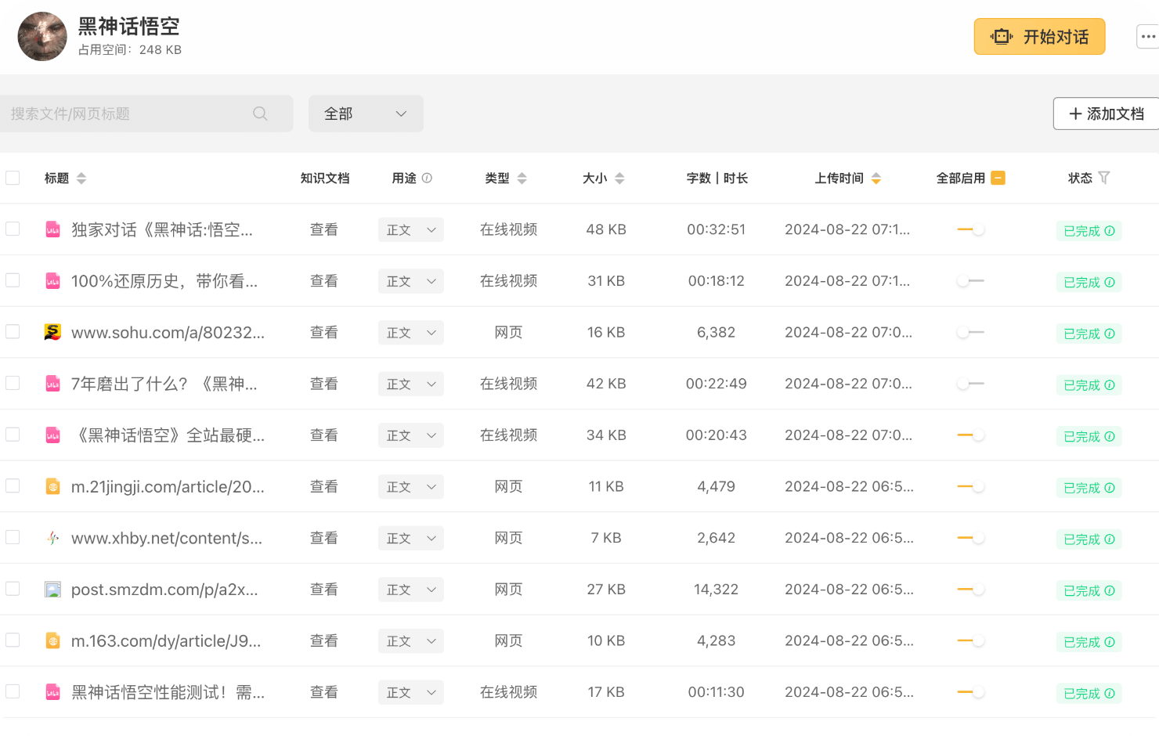The height and width of the screenshot is (736, 1159).
Task: Open 正文 dropdown in m.163.com row
Action: point(411,641)
